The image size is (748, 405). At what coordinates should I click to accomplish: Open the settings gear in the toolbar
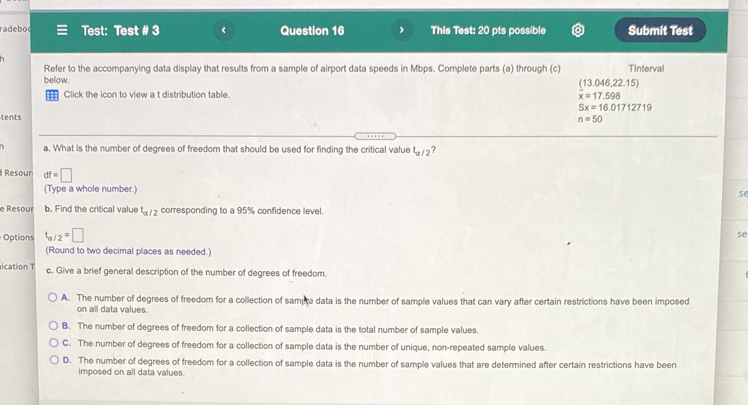coord(579,30)
